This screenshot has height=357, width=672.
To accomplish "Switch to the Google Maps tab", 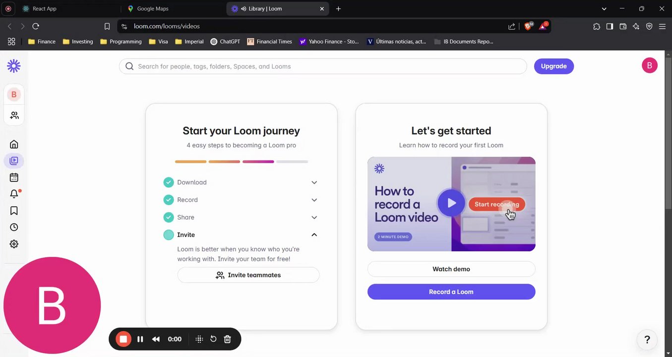I will coord(174,8).
